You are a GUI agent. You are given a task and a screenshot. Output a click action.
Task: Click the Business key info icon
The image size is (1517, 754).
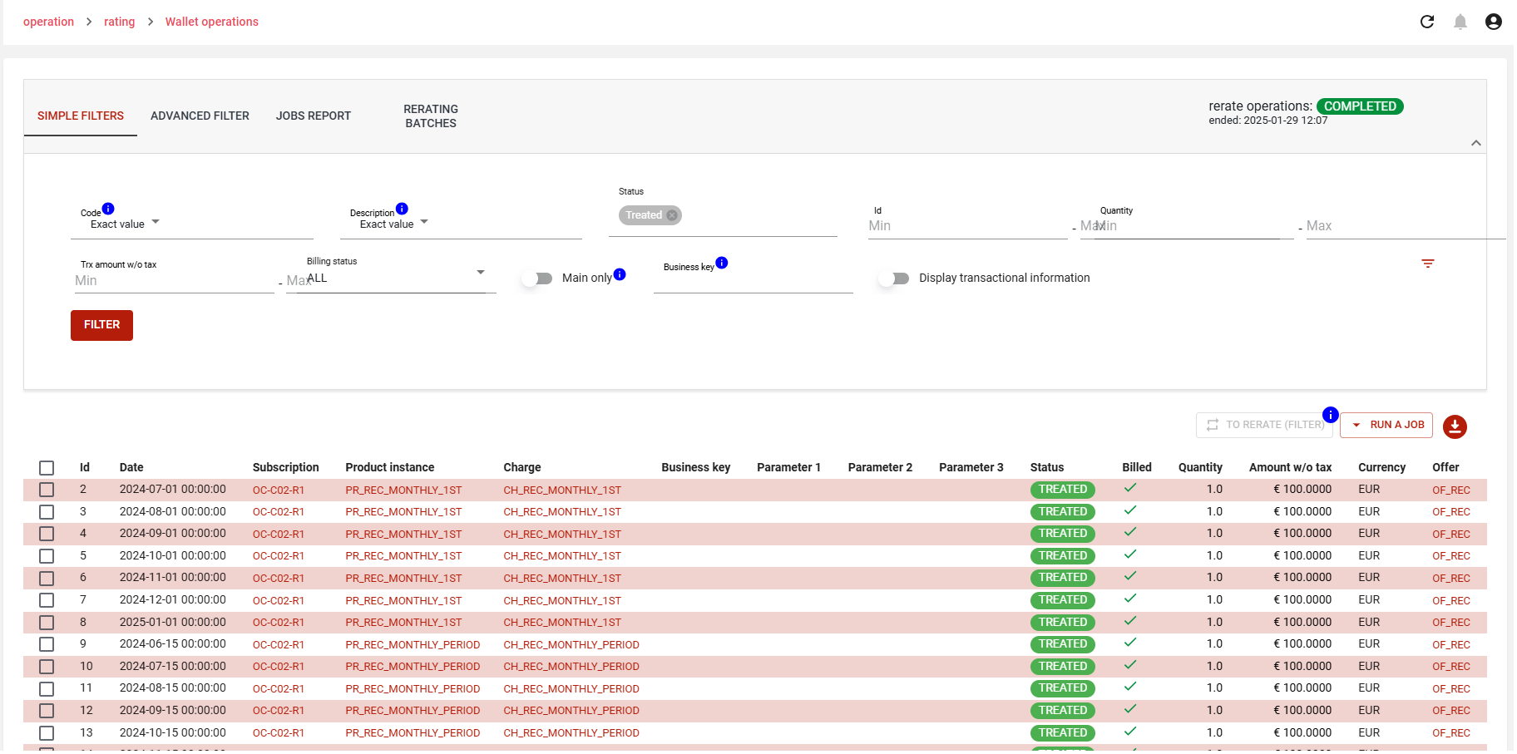coord(721,263)
